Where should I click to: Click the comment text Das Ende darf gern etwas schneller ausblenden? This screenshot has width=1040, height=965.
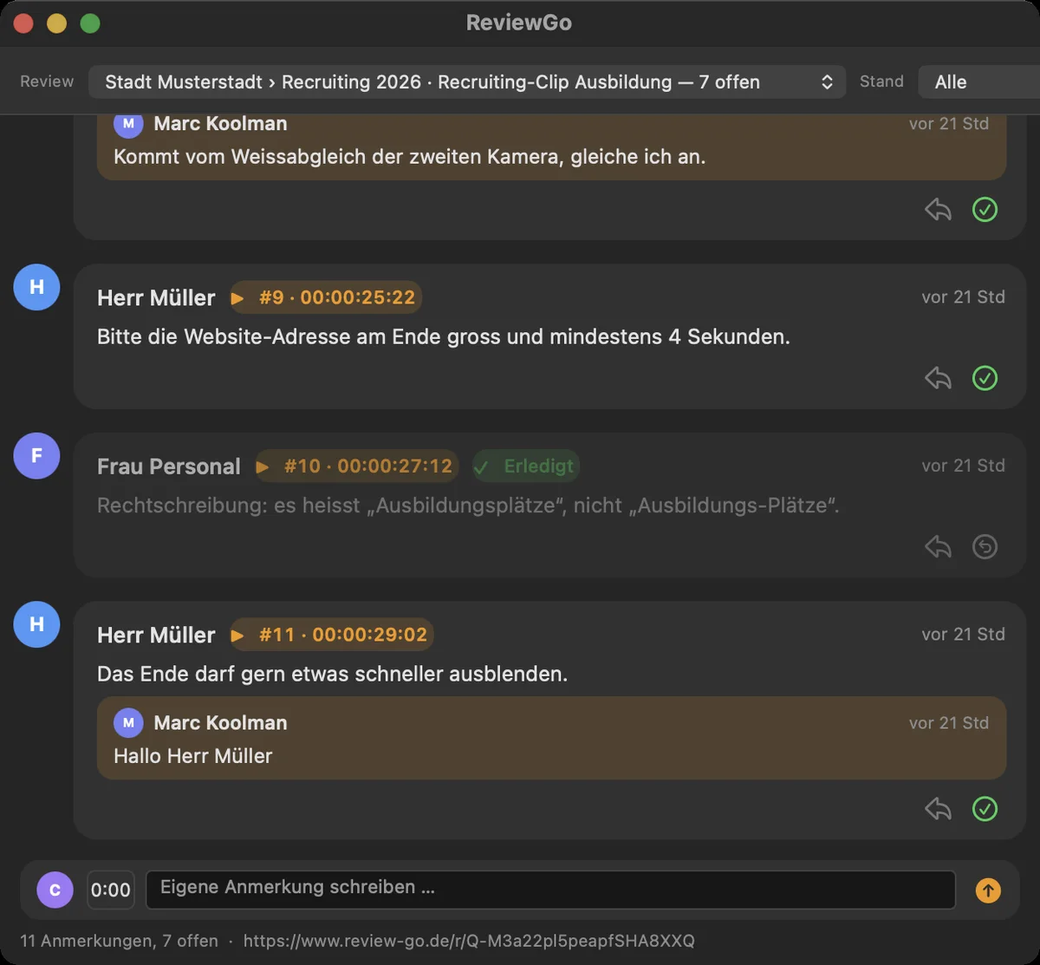(x=333, y=674)
